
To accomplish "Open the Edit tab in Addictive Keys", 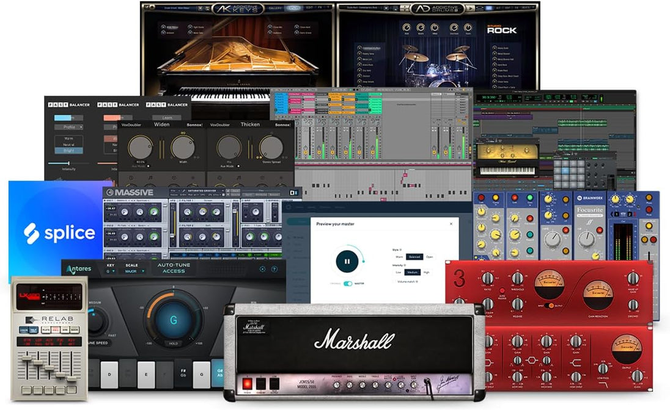I will coord(309,7).
